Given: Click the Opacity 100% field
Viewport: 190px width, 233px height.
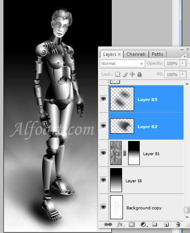Looking at the screenshot, I should (x=172, y=64).
